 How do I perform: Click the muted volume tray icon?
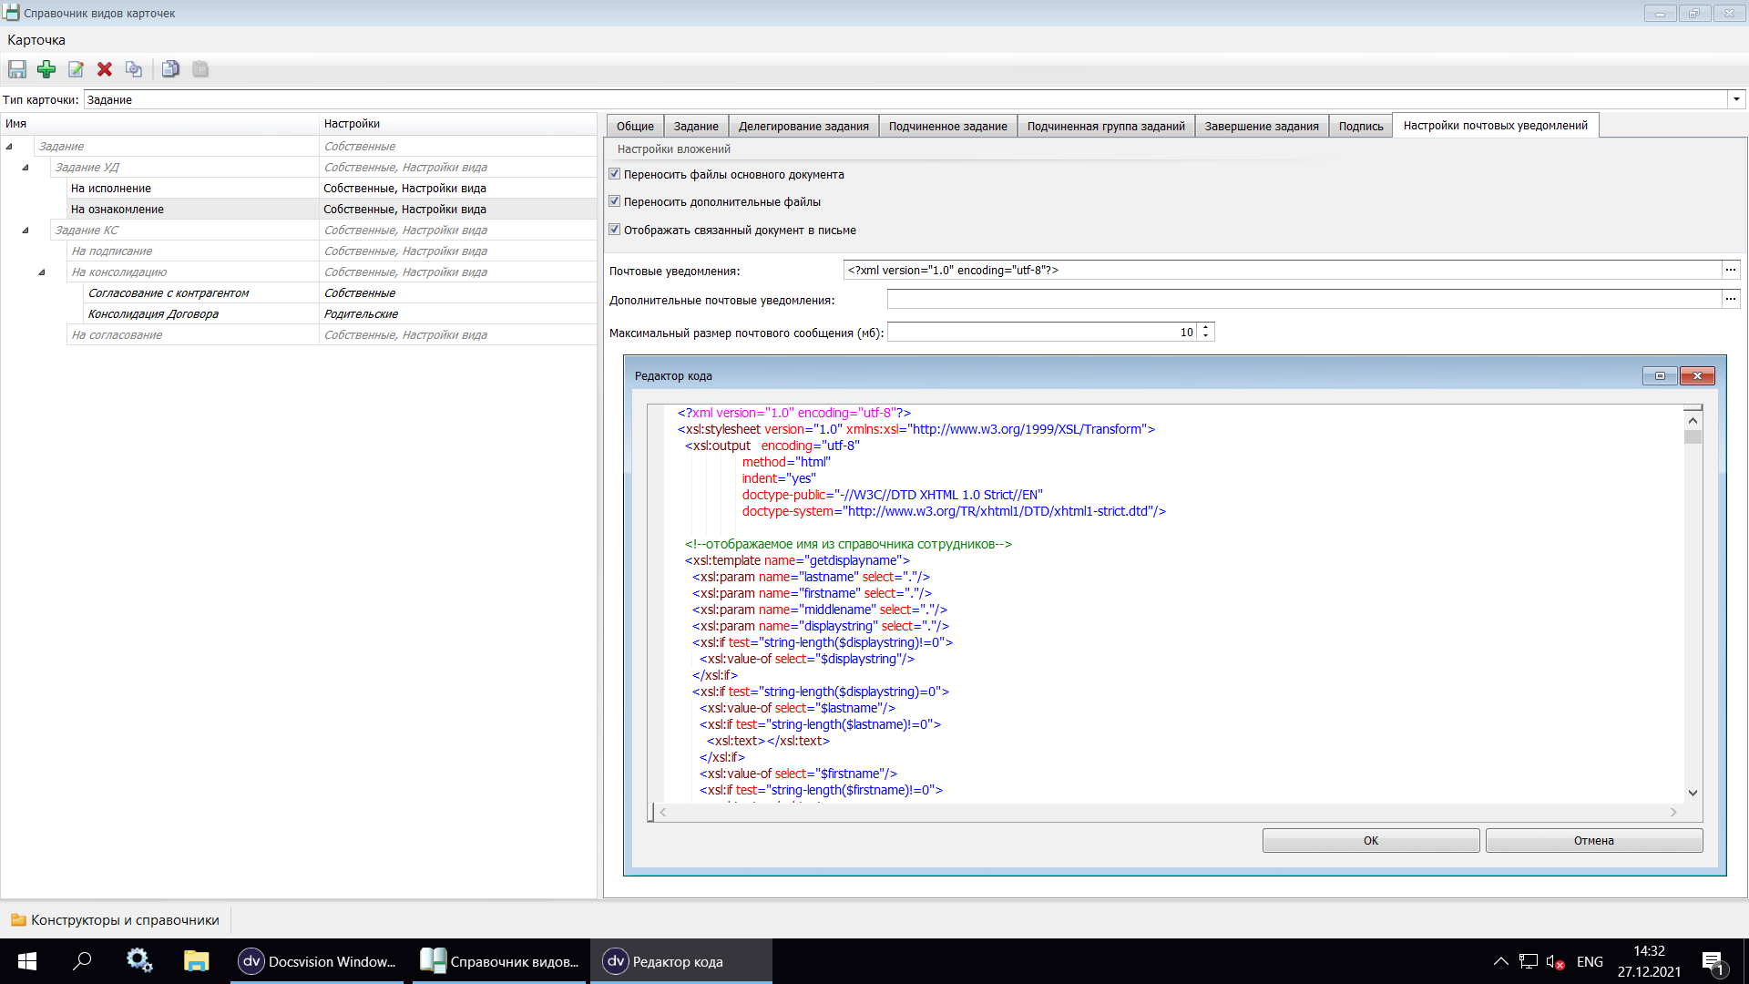(x=1556, y=961)
